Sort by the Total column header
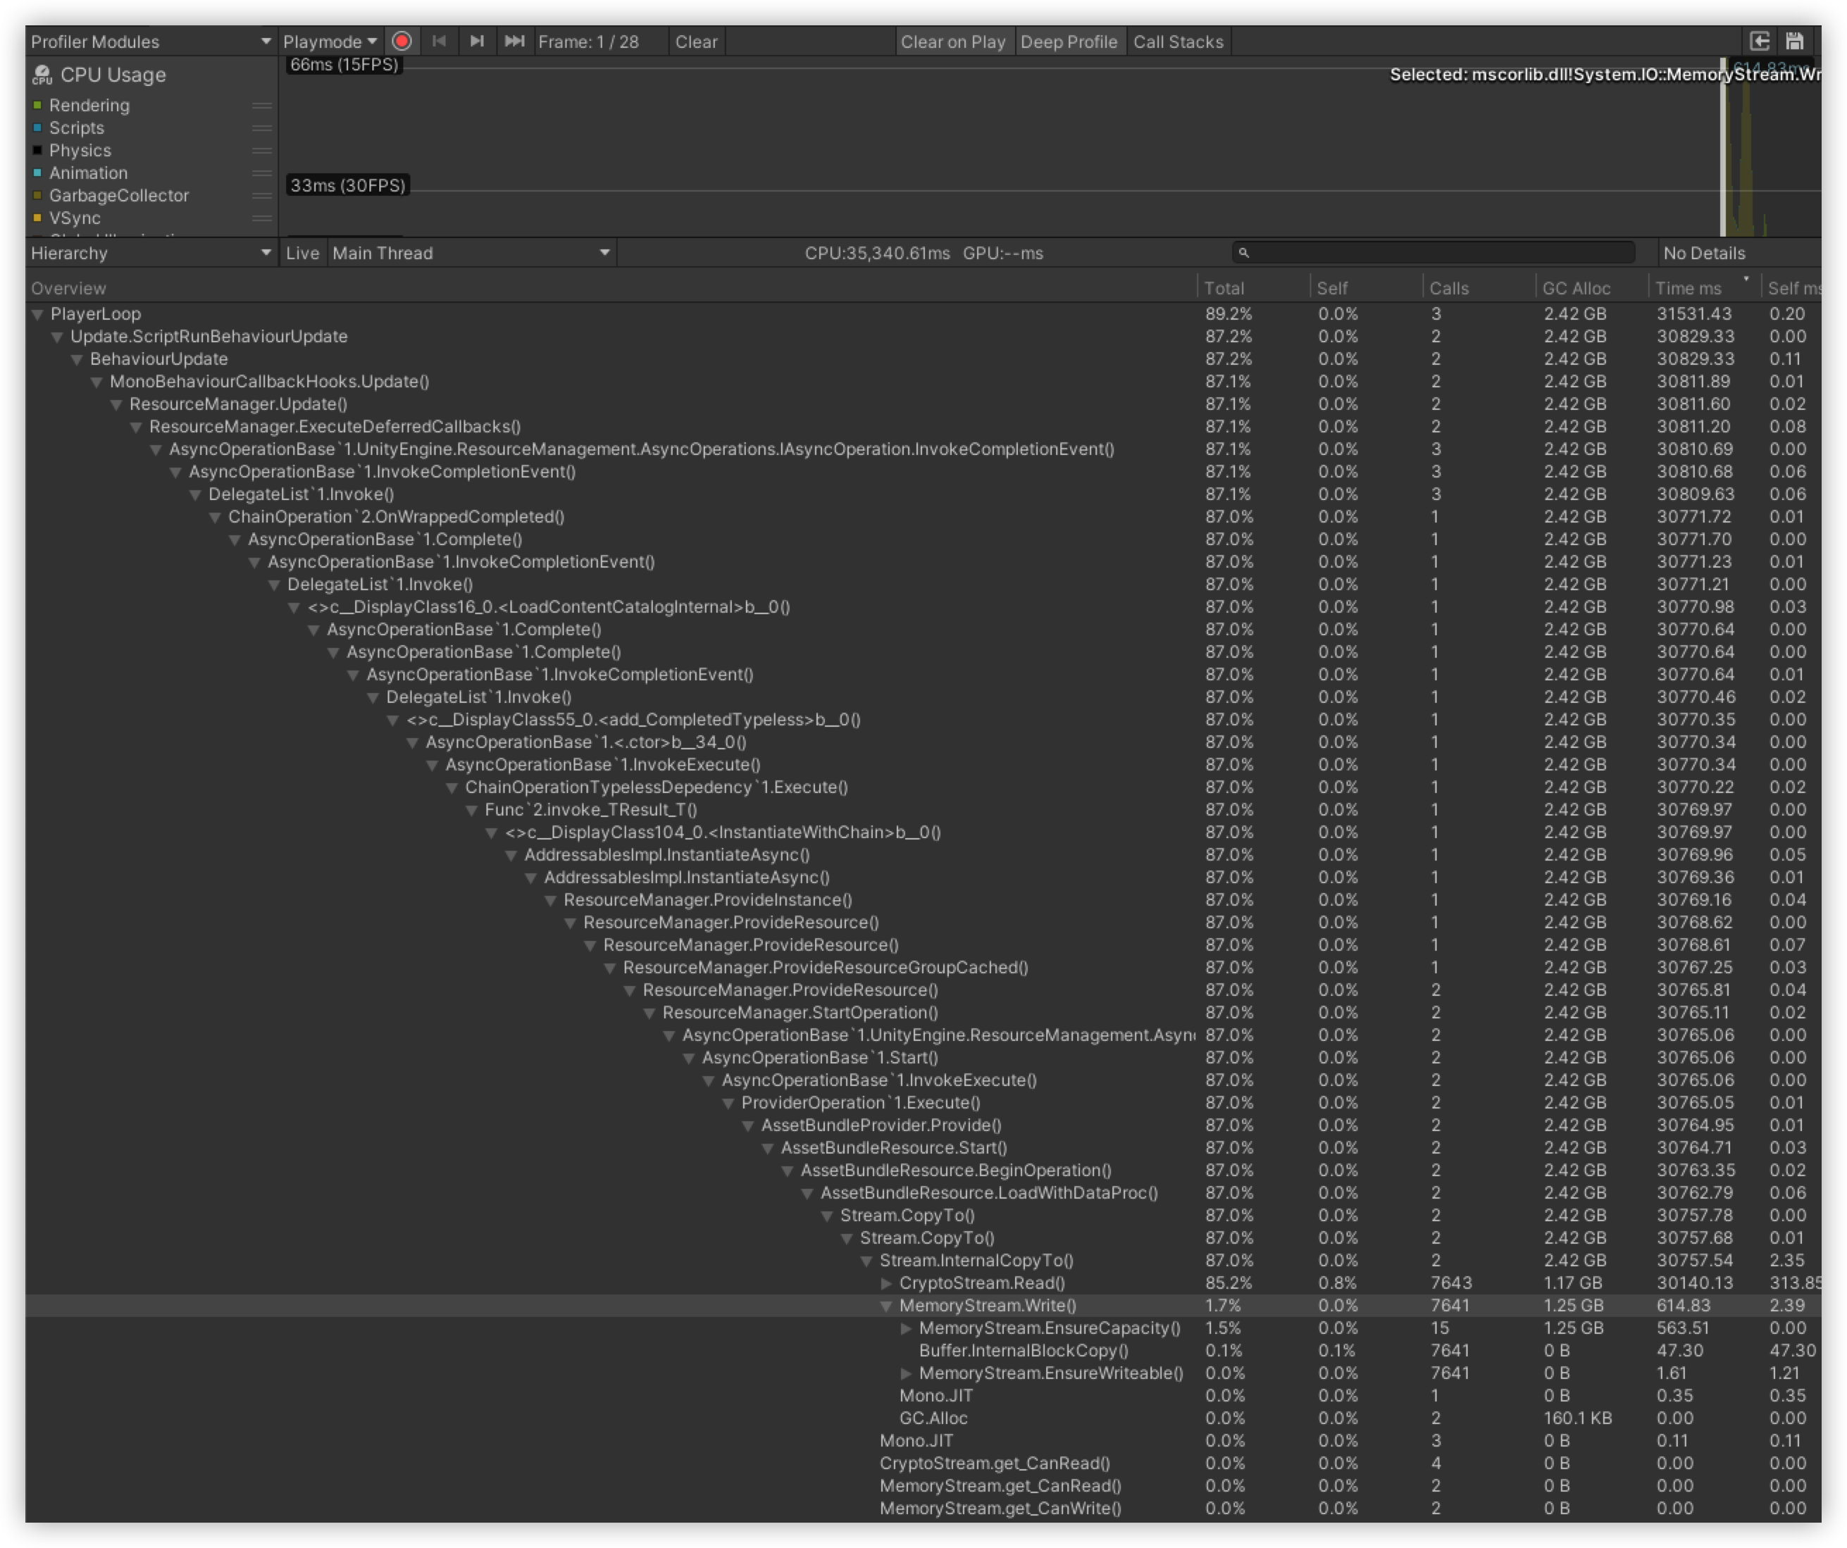 (x=1252, y=289)
